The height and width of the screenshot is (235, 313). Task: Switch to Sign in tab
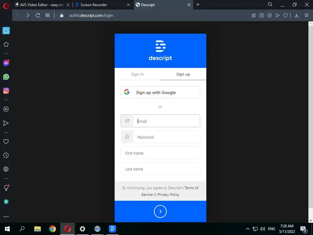click(x=137, y=74)
